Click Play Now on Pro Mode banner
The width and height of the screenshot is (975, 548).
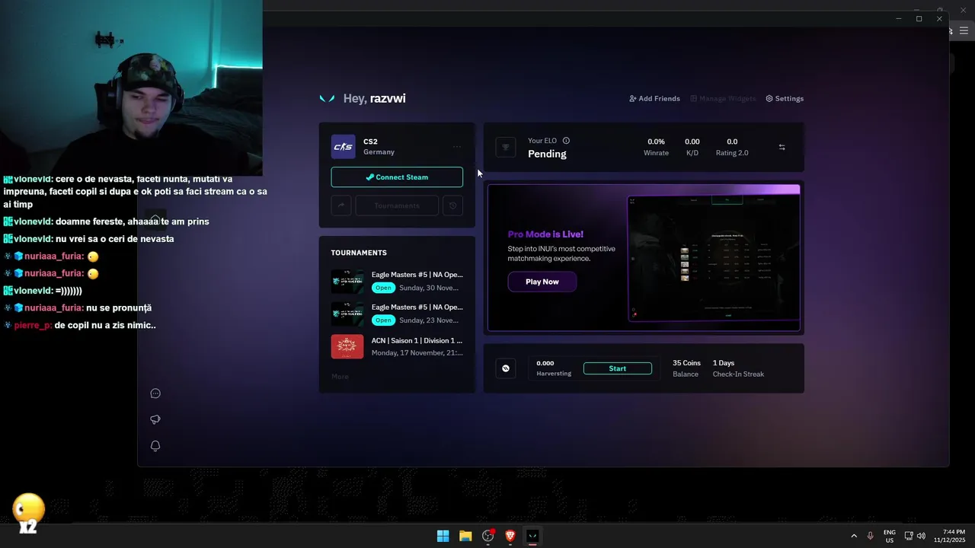(x=542, y=282)
